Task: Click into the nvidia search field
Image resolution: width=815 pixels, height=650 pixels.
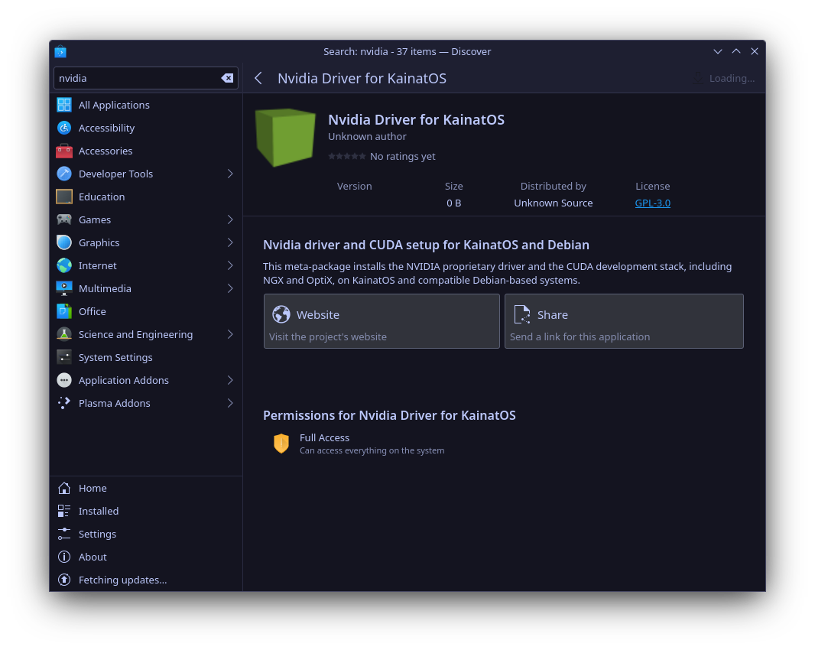Action: pyautogui.click(x=138, y=78)
